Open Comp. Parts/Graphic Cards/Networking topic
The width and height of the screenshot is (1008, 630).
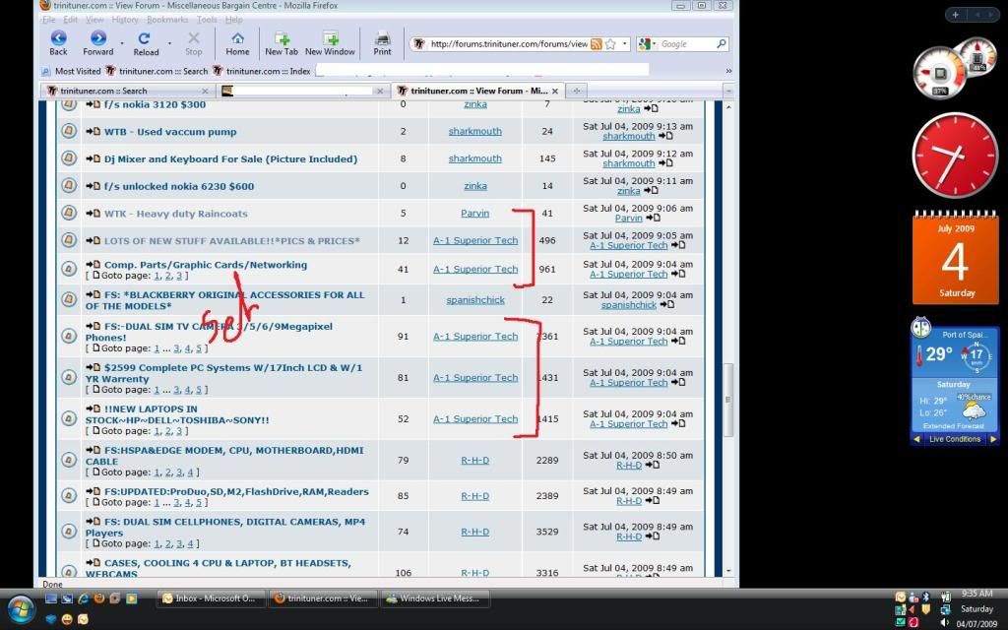pyautogui.click(x=206, y=265)
